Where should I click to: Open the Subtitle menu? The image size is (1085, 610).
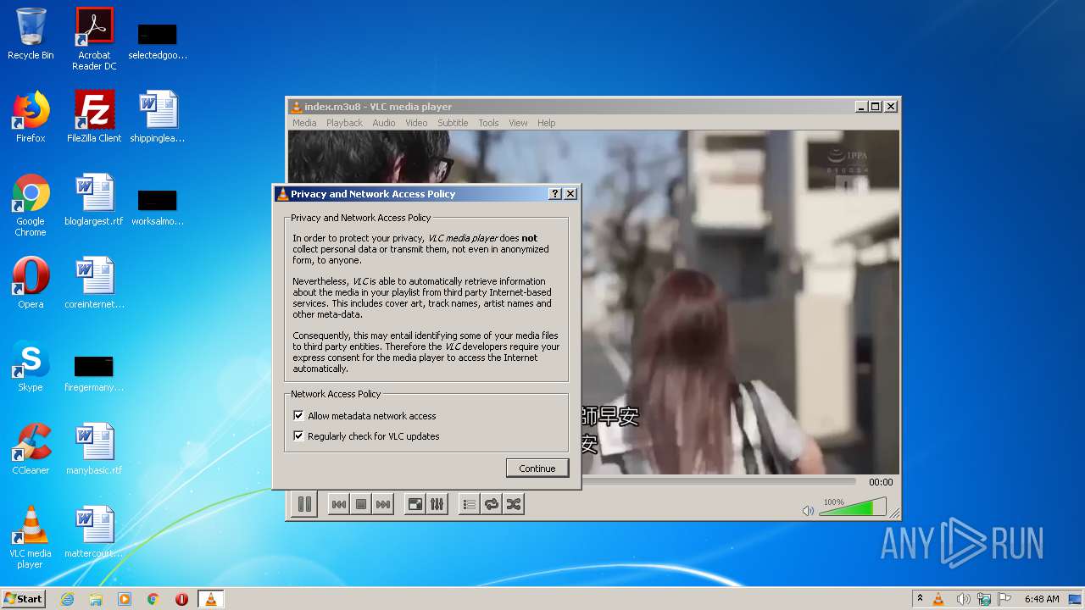[x=453, y=123]
